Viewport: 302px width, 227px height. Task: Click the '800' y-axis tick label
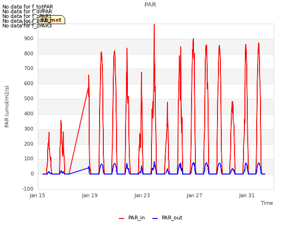29,53
